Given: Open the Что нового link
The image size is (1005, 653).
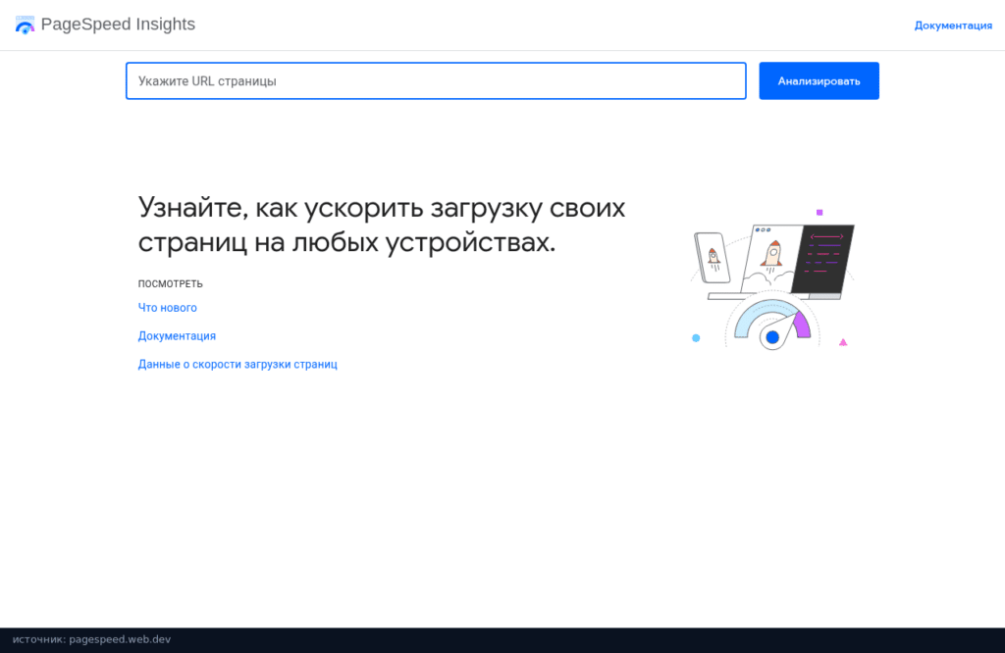Looking at the screenshot, I should (167, 308).
